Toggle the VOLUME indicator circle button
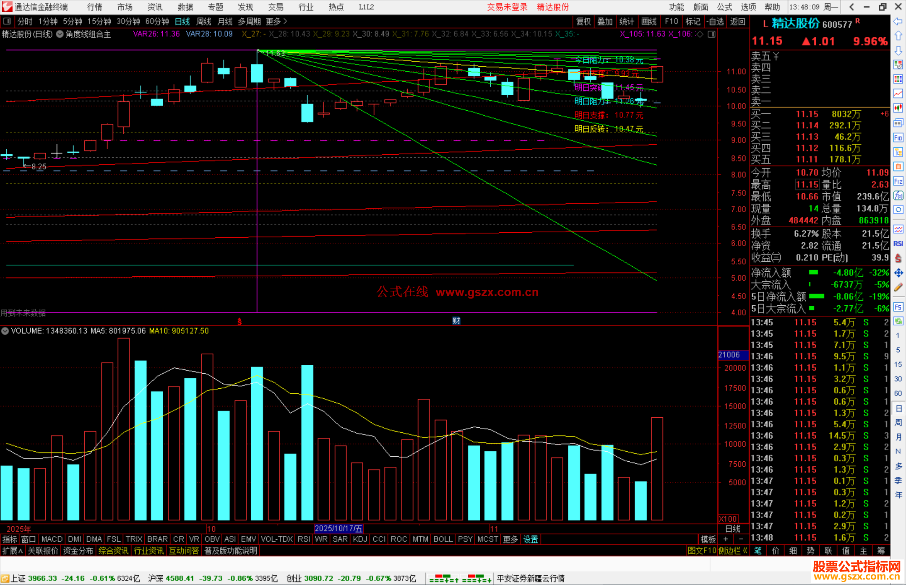 click(x=5, y=331)
